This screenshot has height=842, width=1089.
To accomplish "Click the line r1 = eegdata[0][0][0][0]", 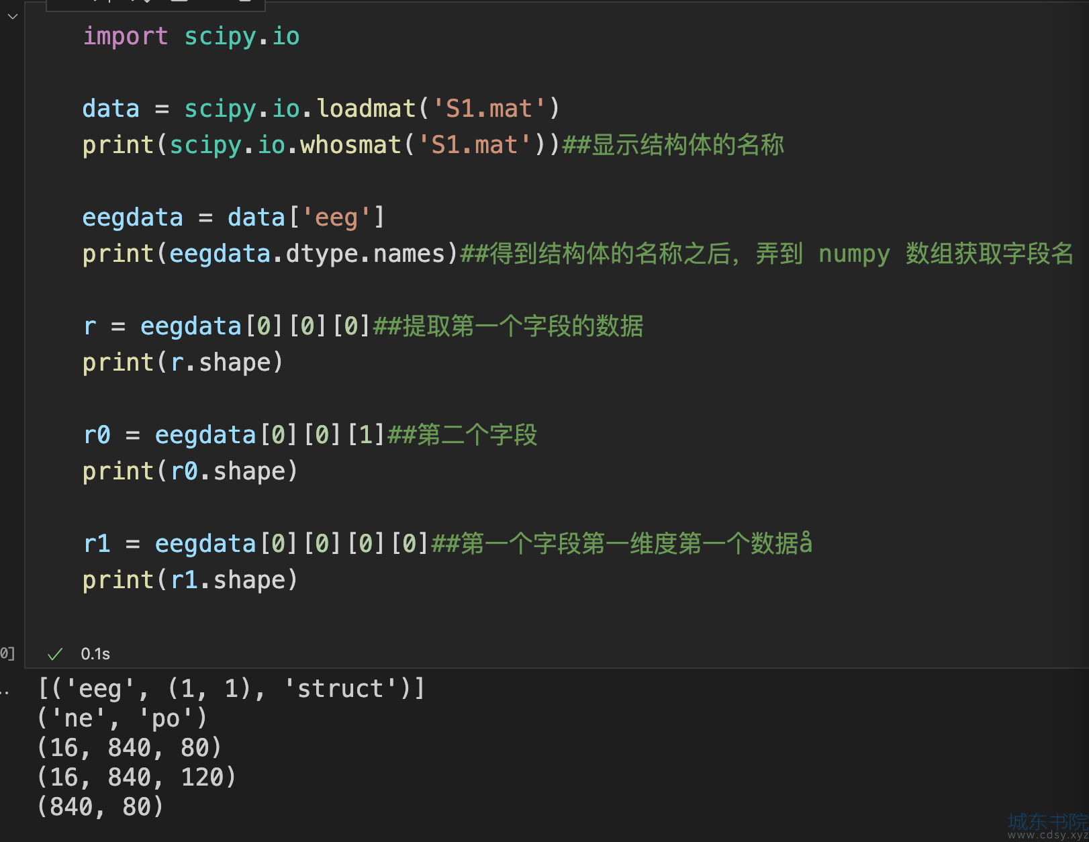I will point(256,544).
